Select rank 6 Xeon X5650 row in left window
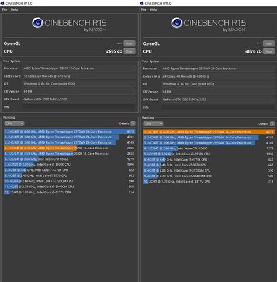Image resolution: width=277 pixels, height=282 pixels. click(70, 159)
